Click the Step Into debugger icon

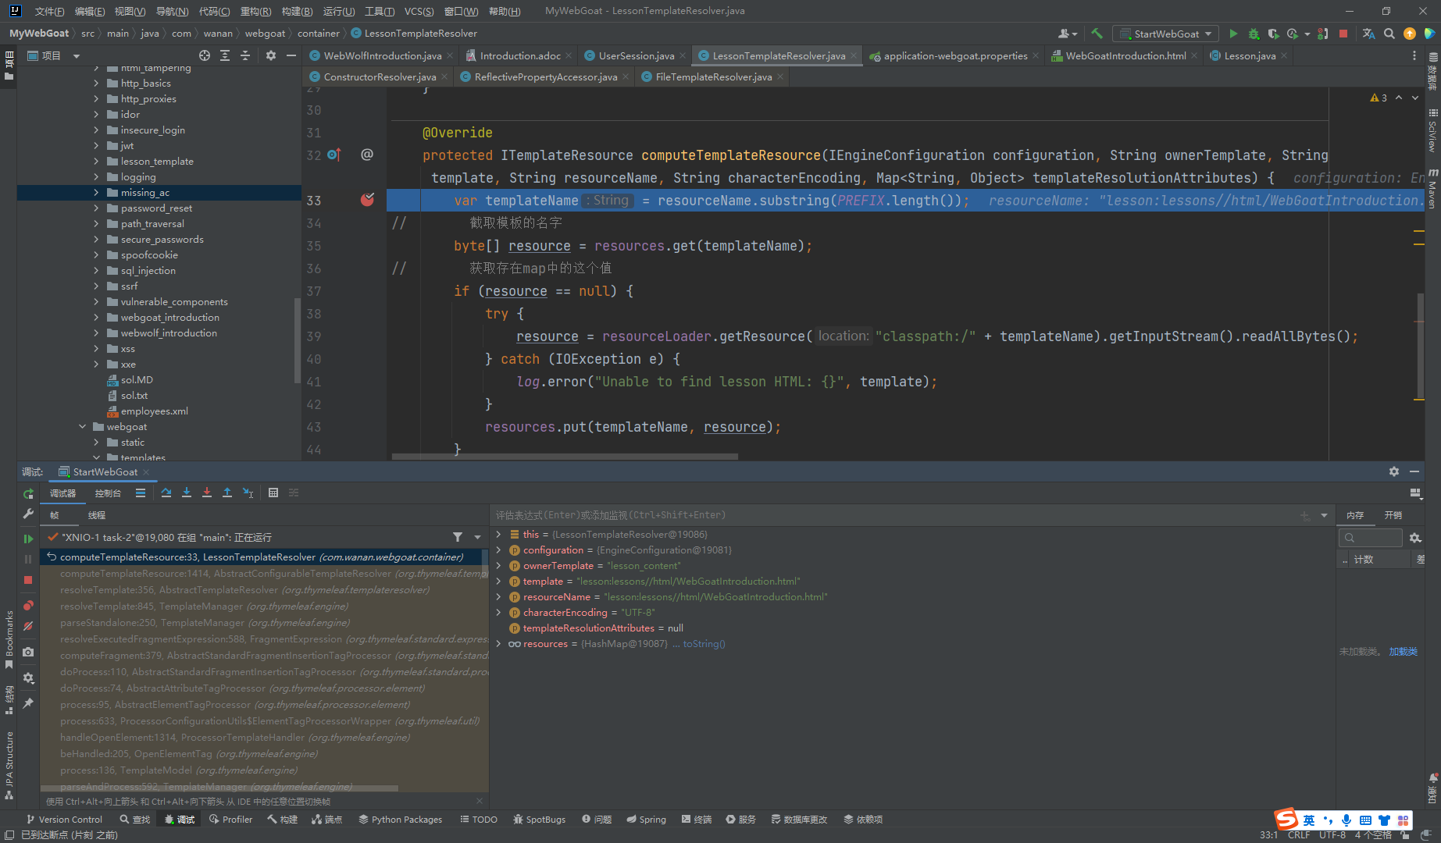tap(187, 493)
